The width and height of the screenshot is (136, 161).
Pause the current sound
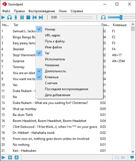pos(22,18)
